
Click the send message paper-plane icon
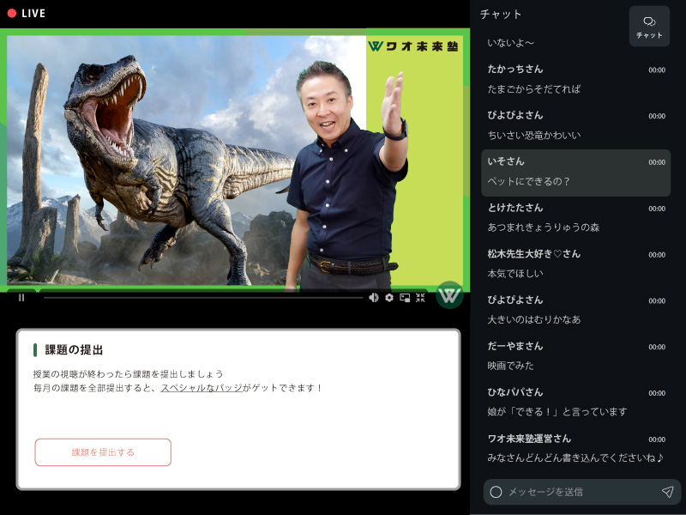[670, 494]
